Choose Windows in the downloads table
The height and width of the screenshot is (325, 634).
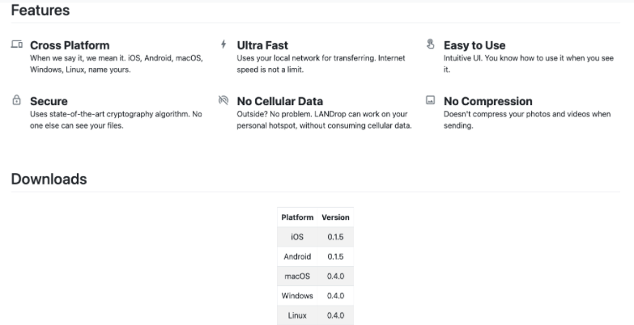297,296
